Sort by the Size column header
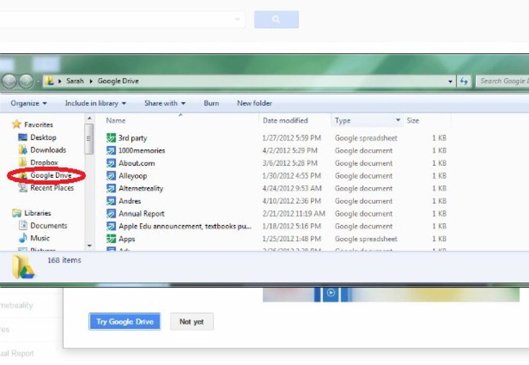The image size is (529, 365). [413, 120]
